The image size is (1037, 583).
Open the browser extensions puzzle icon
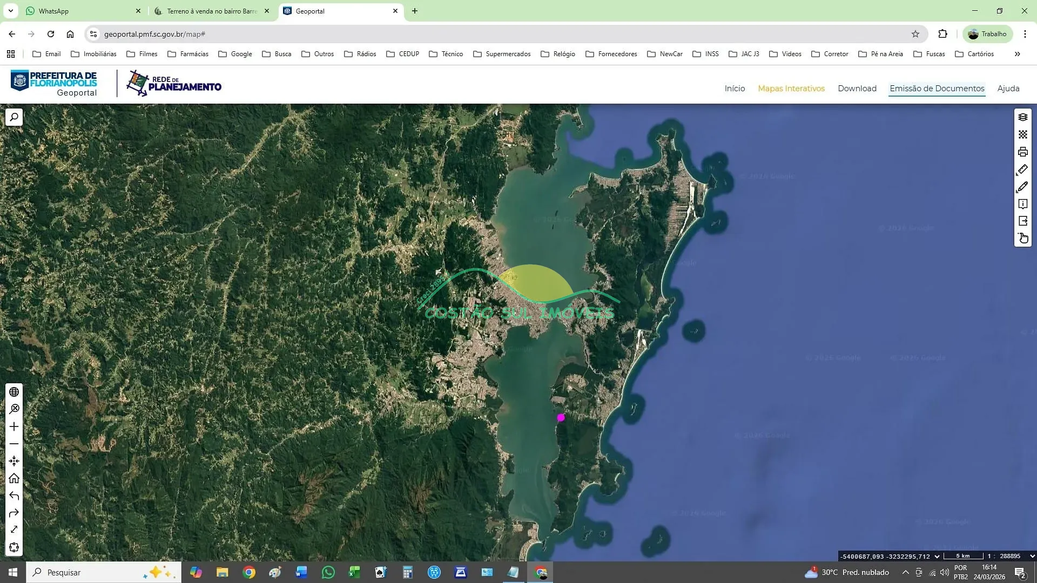click(942, 34)
